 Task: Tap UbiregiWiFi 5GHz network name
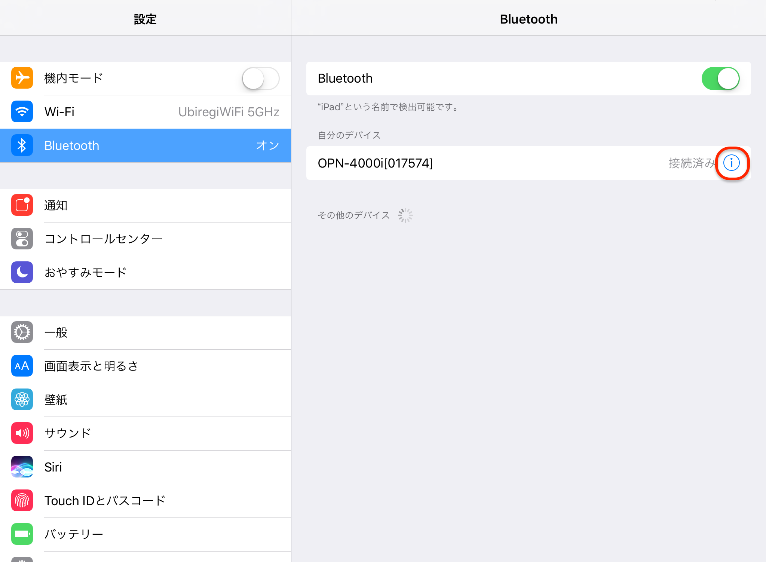pyautogui.click(x=229, y=112)
